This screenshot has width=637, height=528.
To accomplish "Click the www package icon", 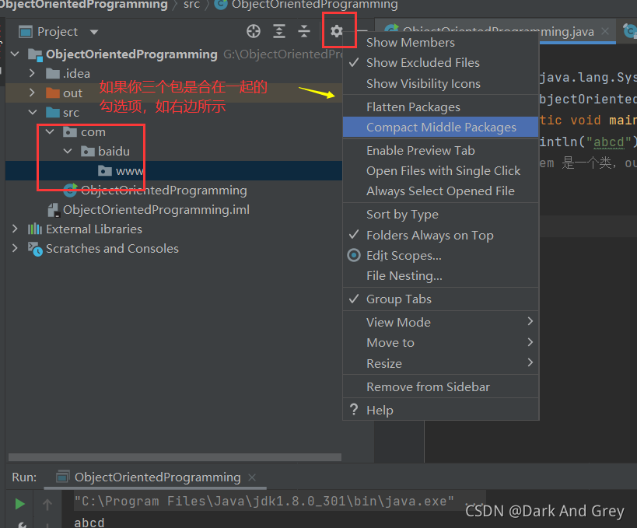I will click(105, 171).
